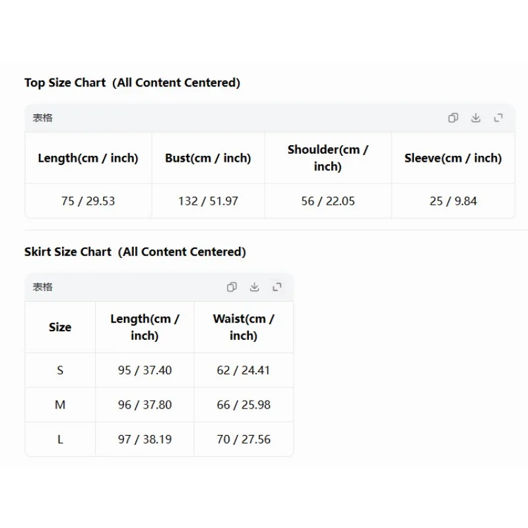
Task: Select the Bust(cm / inch) header cell
Action: pyautogui.click(x=208, y=158)
